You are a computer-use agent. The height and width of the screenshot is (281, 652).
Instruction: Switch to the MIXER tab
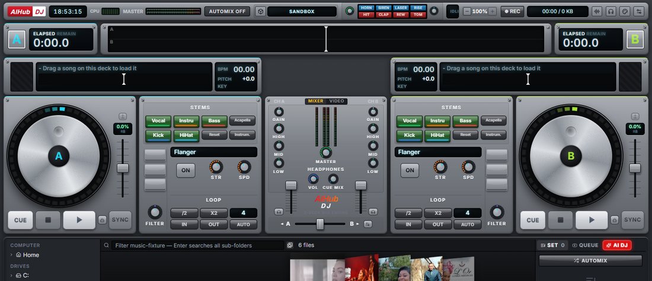point(315,101)
